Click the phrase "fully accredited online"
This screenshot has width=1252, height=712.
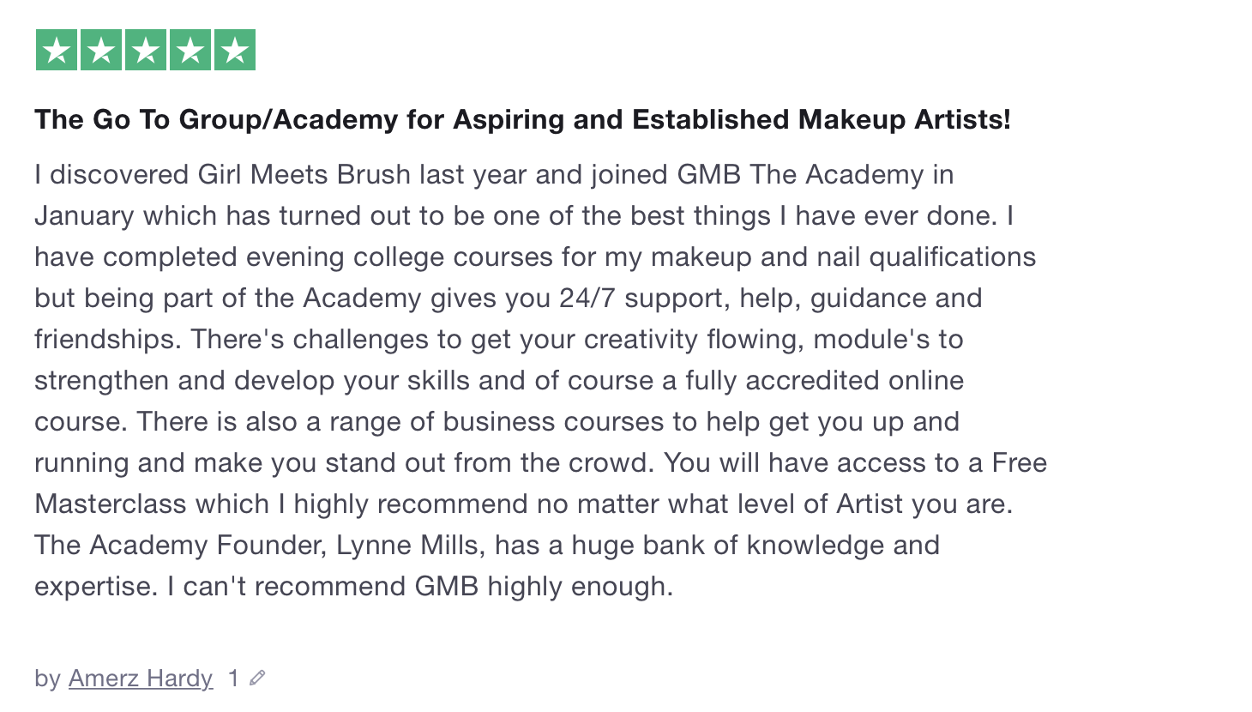click(x=824, y=380)
